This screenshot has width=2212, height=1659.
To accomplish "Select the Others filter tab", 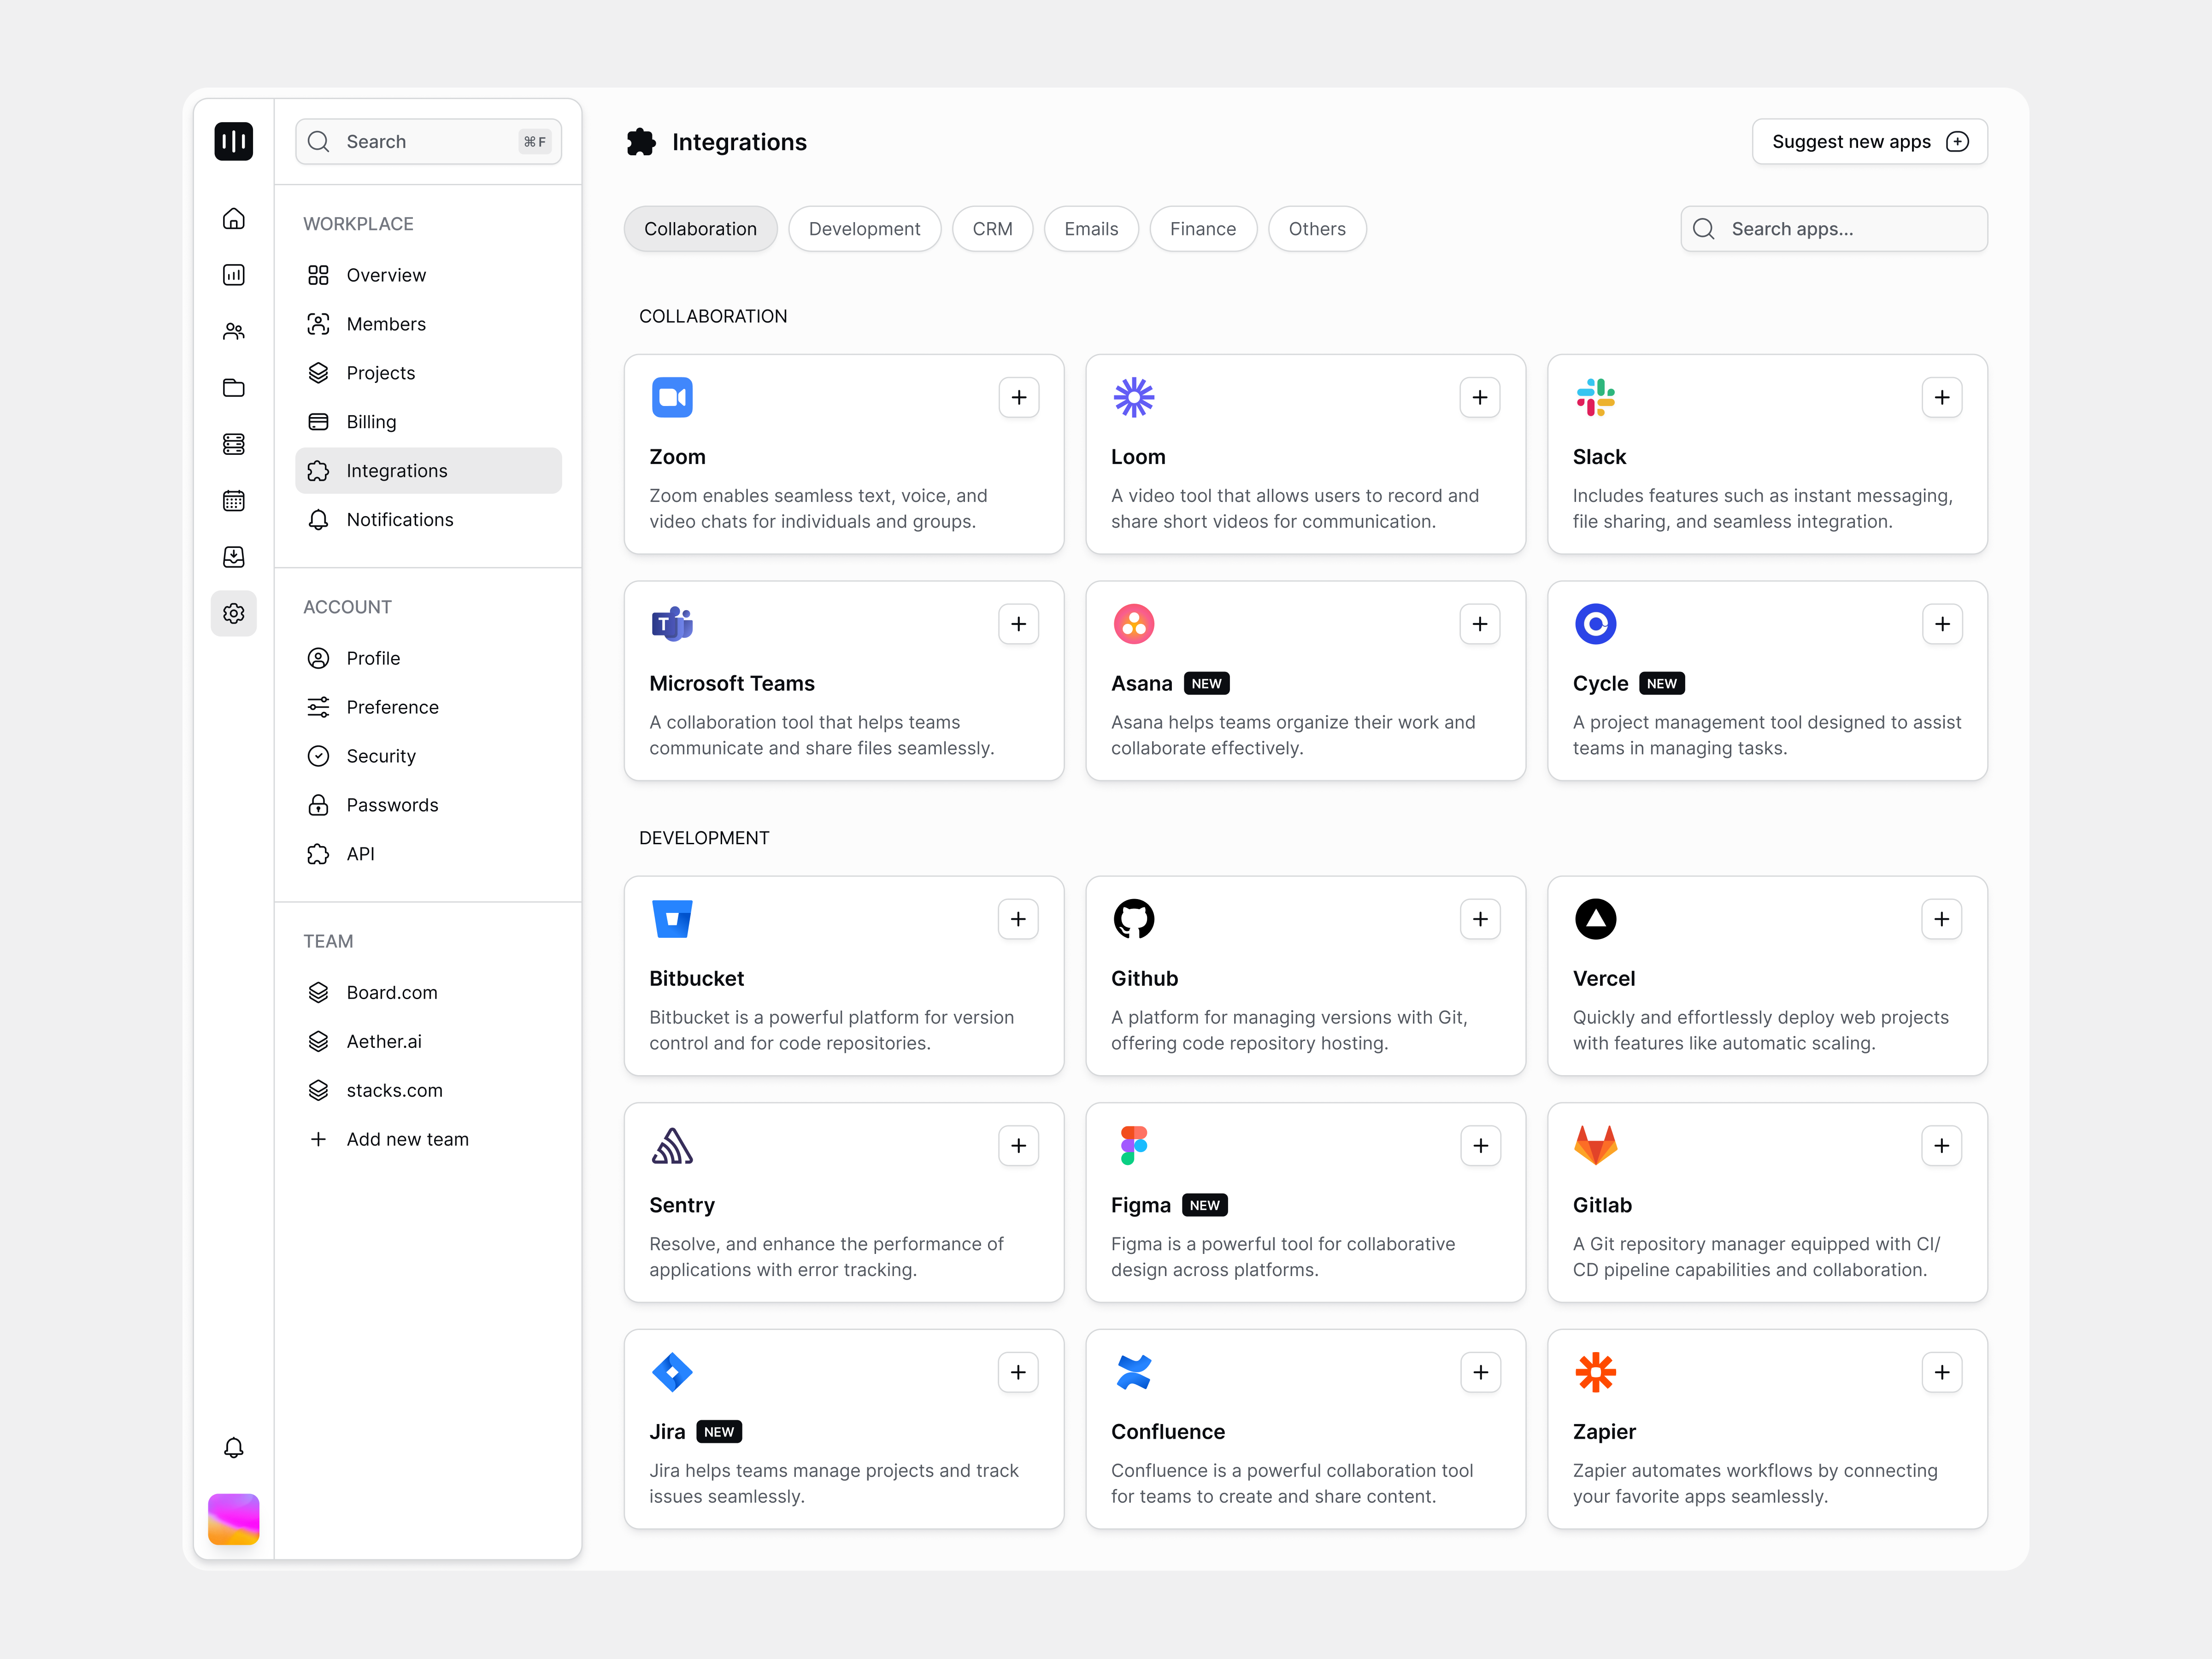I will [x=1316, y=229].
